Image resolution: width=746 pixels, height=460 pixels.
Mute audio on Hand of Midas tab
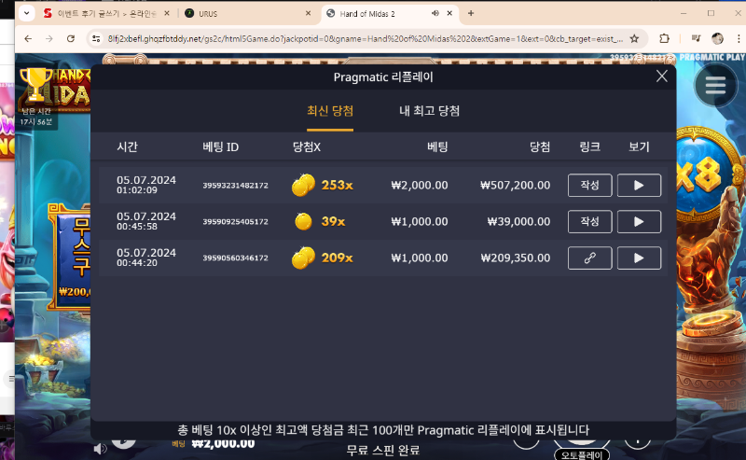[x=435, y=13]
